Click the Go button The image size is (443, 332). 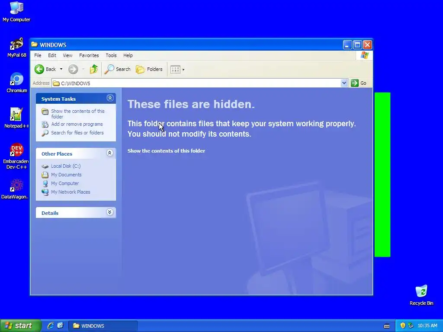click(359, 83)
